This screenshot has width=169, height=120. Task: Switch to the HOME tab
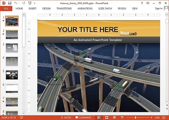(19, 8)
